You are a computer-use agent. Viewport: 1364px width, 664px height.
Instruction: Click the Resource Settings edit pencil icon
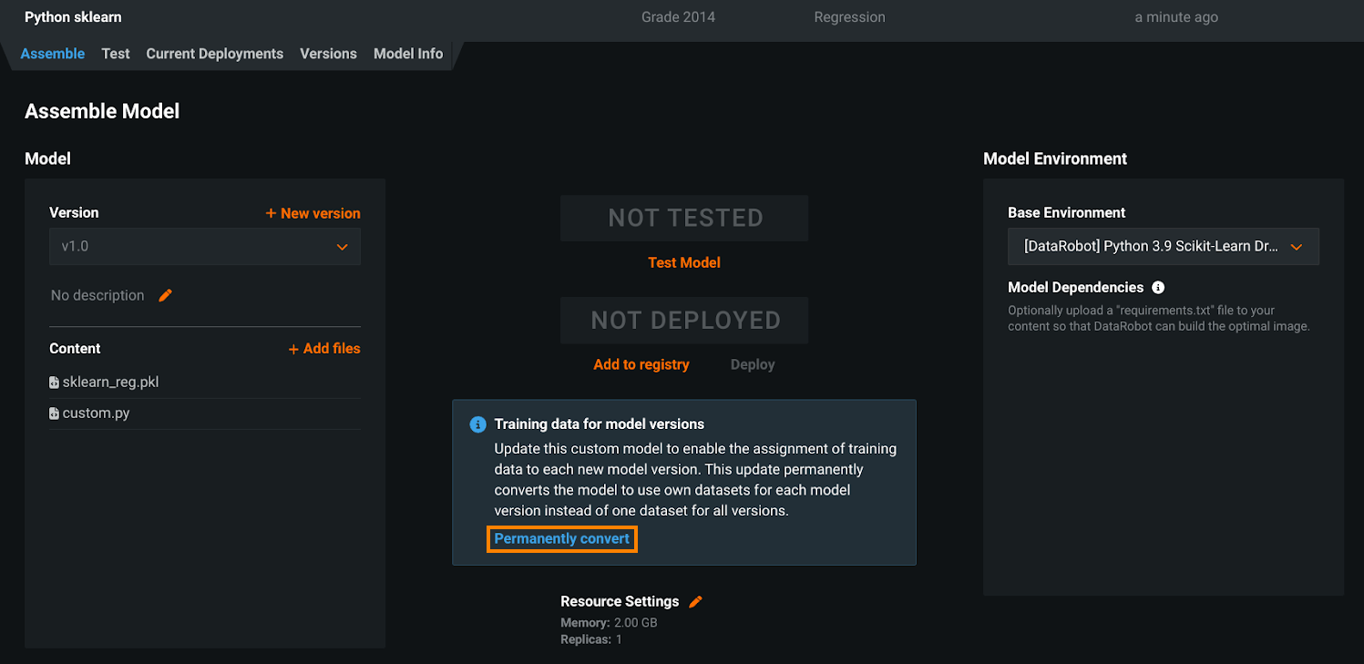coord(696,601)
